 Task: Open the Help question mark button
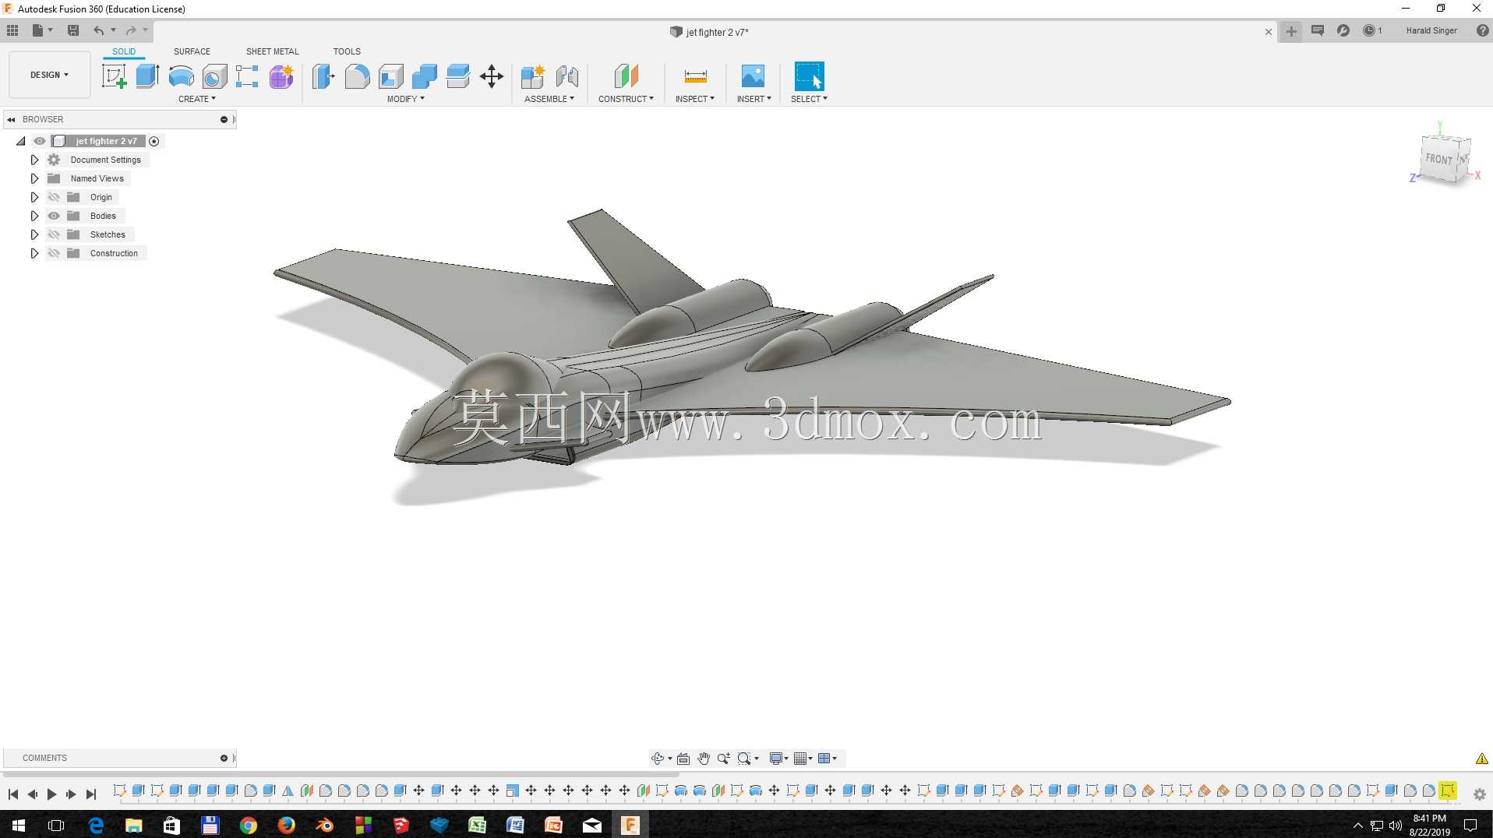pos(1482,30)
